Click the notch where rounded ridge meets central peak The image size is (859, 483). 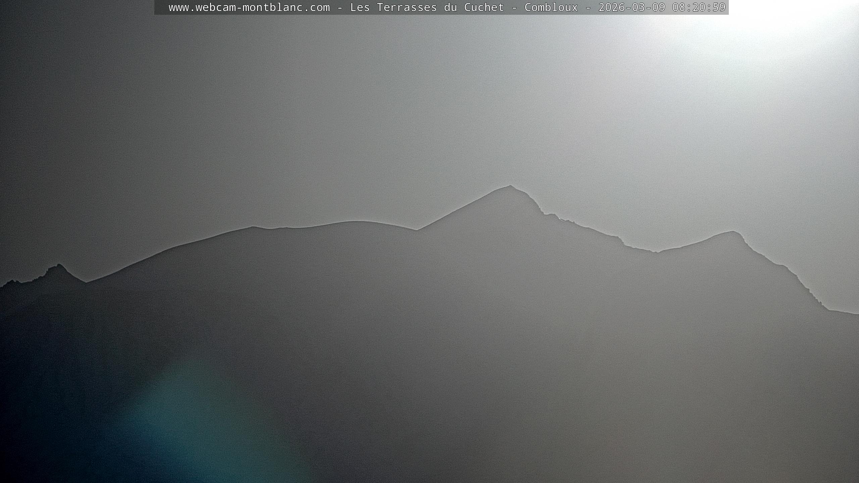point(417,230)
